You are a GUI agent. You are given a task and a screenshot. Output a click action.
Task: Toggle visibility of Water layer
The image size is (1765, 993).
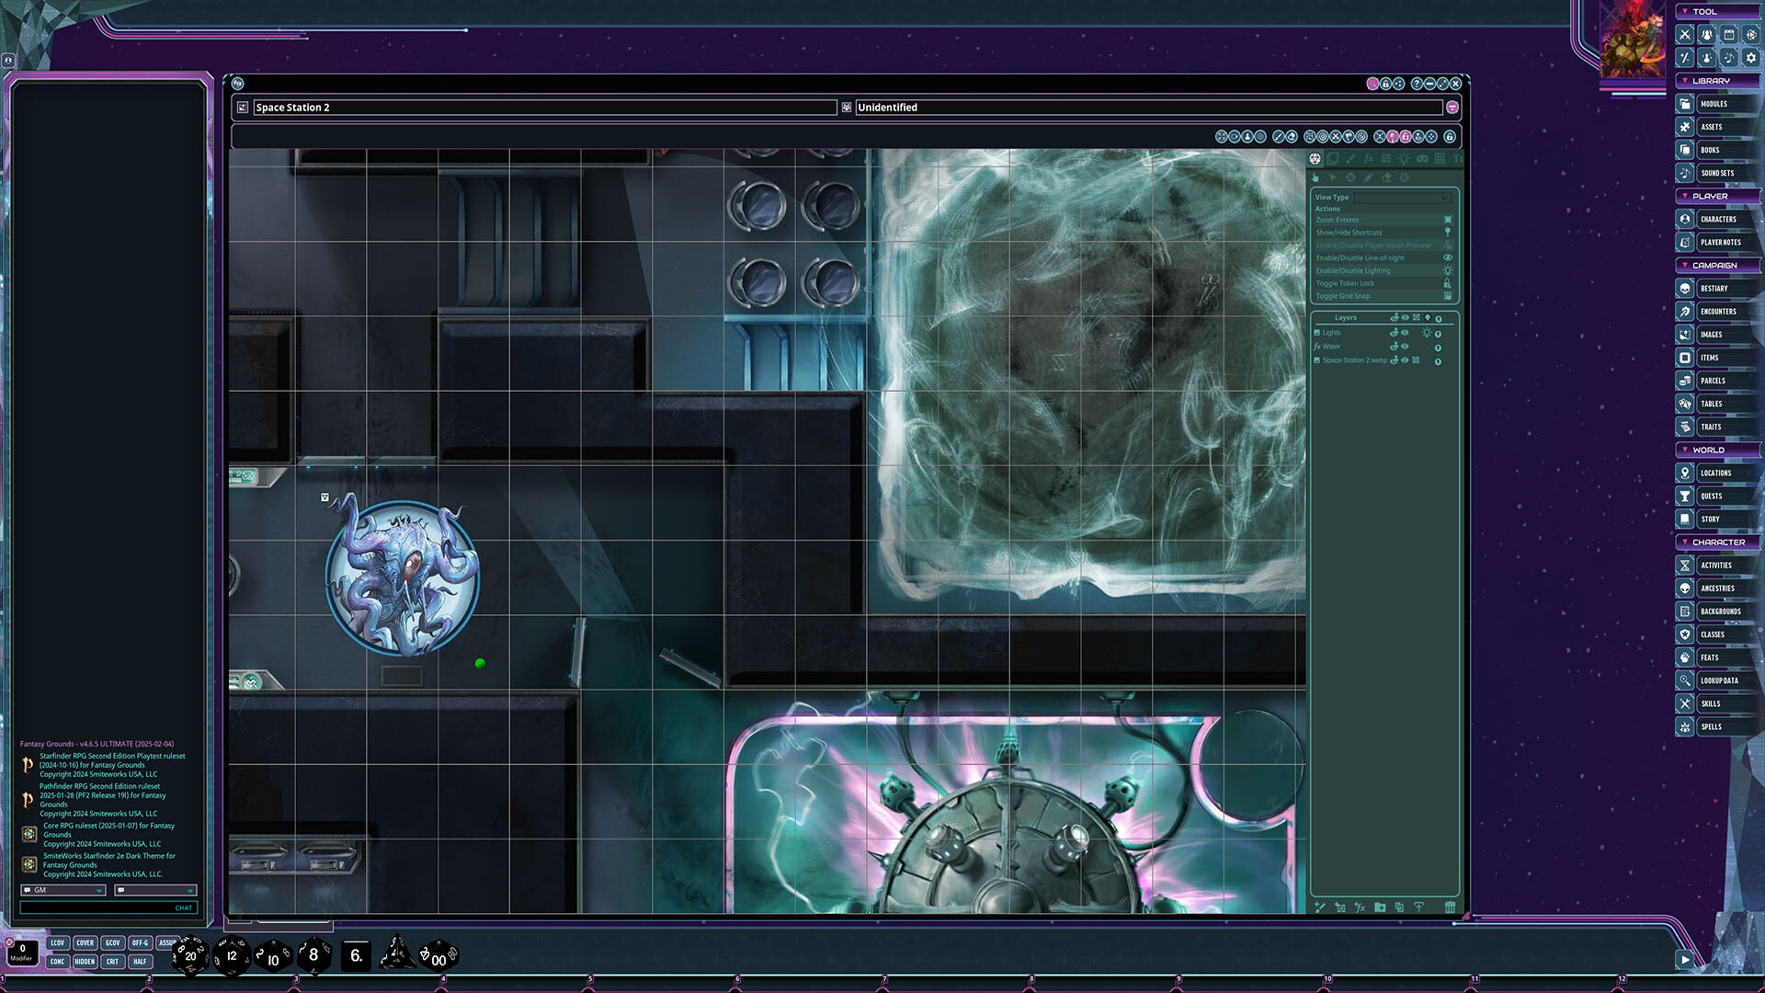tap(1405, 347)
